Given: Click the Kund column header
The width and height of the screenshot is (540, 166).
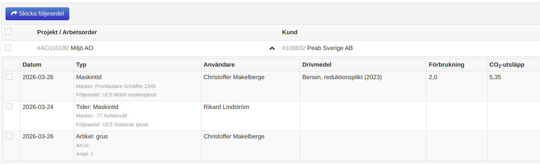Looking at the screenshot, I should pyautogui.click(x=290, y=32).
